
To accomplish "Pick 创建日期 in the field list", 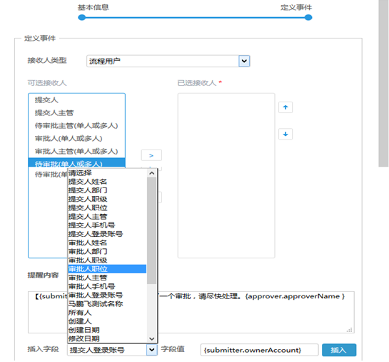I will pos(107,330).
